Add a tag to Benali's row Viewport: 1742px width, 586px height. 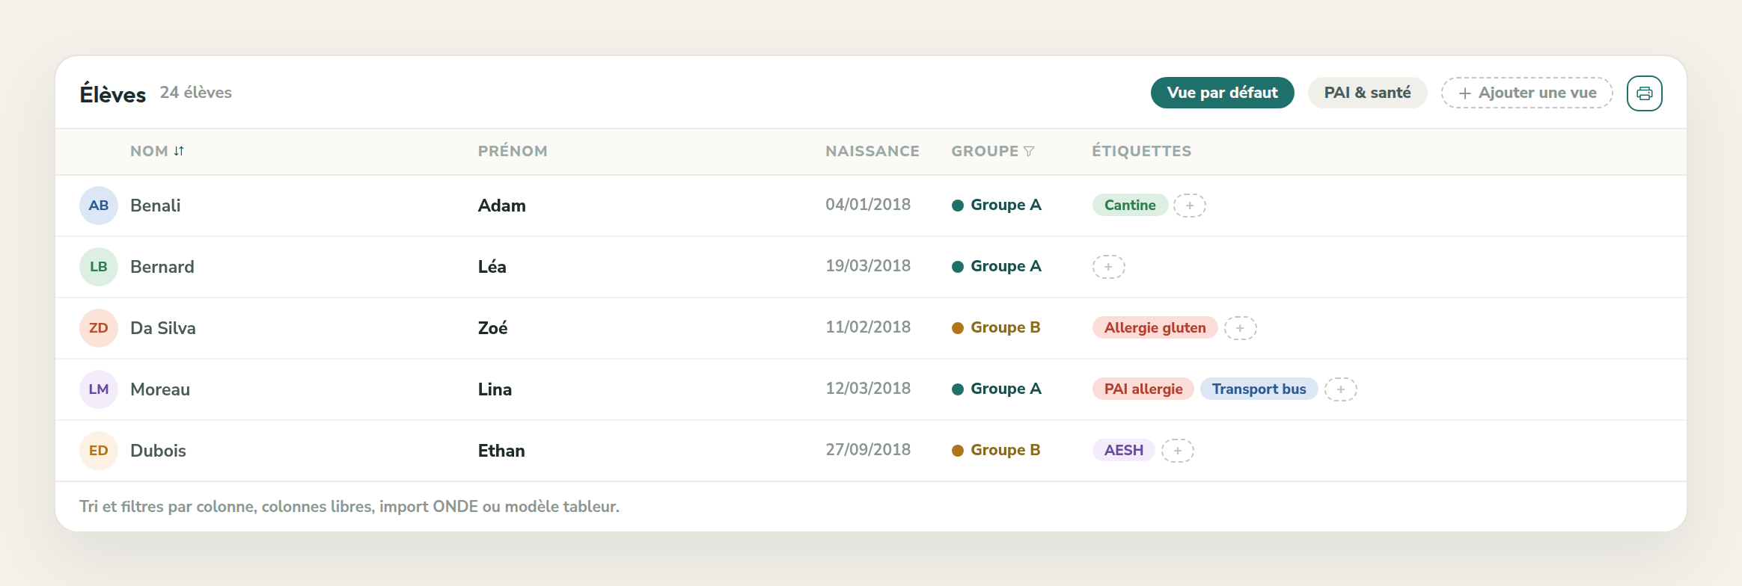click(x=1189, y=206)
